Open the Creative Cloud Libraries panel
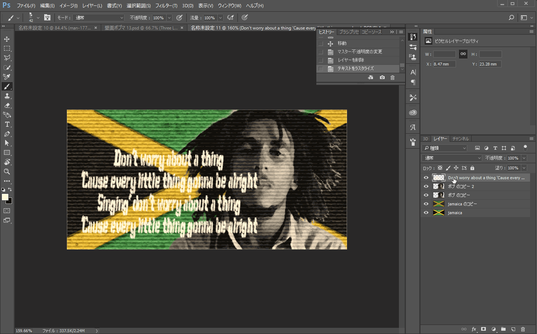The height and width of the screenshot is (334, 537). click(x=413, y=113)
